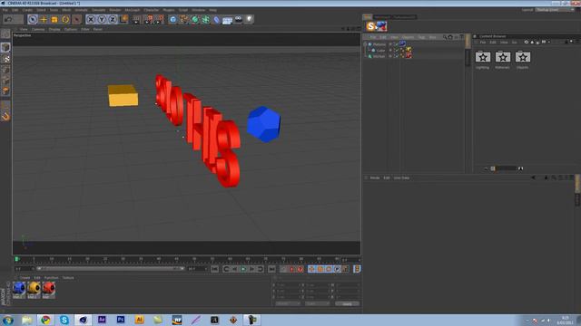Select the yellow material swatch
This screenshot has height=326, width=581.
pos(34,290)
